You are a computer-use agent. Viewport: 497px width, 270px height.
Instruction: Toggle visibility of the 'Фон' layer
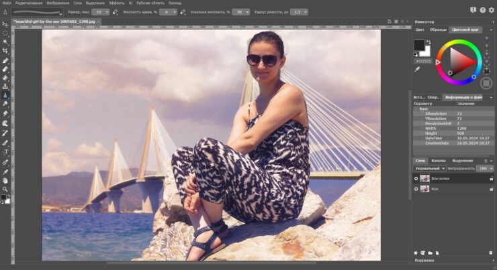[x=416, y=190]
